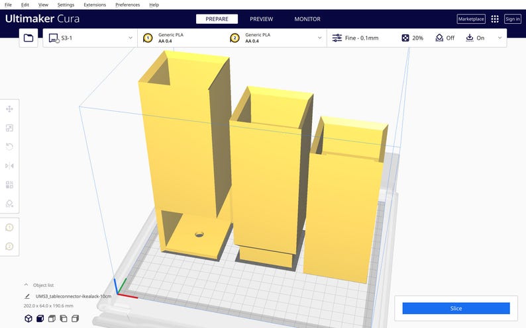
Task: Click extruder 1 Generic PLA icon
Action: (x=148, y=38)
